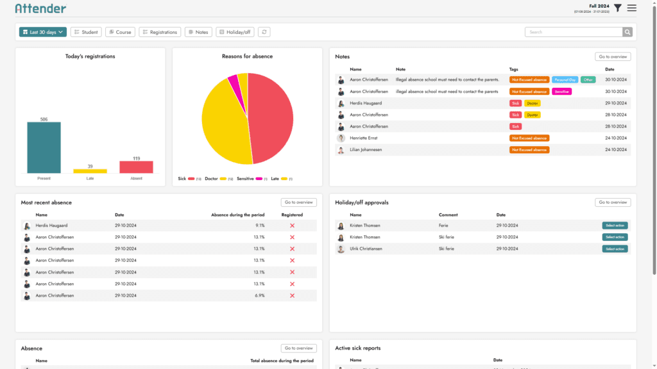The image size is (657, 369).
Task: Click the refresh icon button in toolbar
Action: [264, 32]
